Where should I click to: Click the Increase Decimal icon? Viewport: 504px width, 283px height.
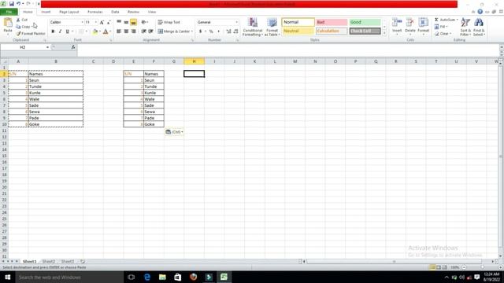228,31
